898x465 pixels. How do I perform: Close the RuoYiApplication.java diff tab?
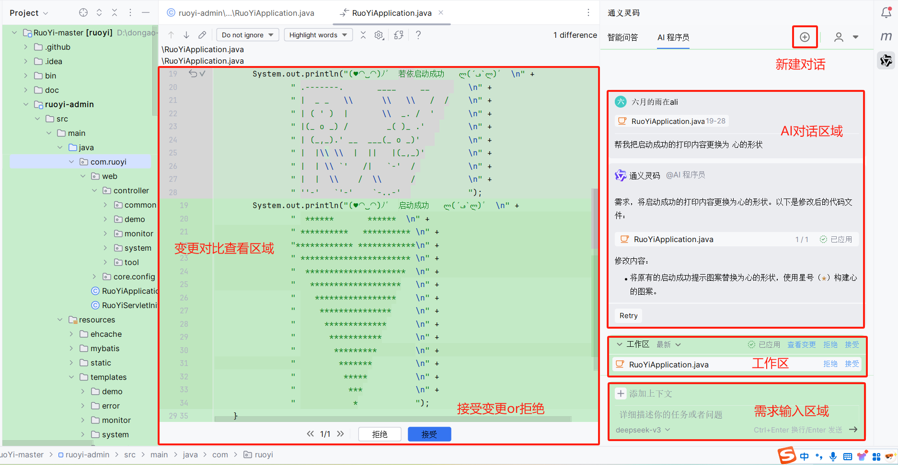pyautogui.click(x=441, y=12)
